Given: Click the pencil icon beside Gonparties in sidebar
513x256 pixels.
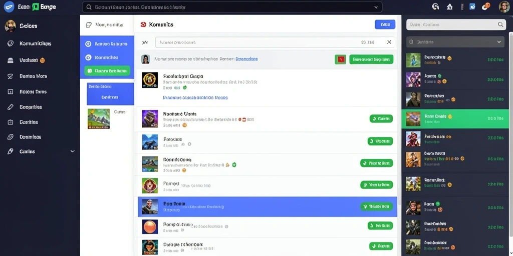Looking at the screenshot, I should [10, 107].
